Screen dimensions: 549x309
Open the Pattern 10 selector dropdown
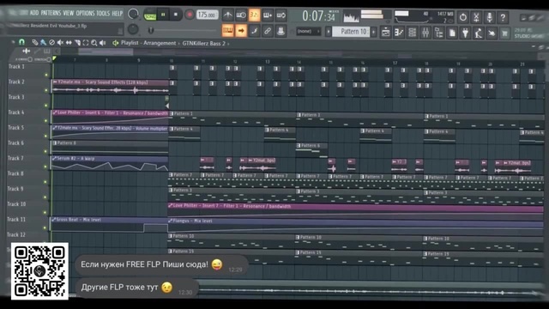351,32
